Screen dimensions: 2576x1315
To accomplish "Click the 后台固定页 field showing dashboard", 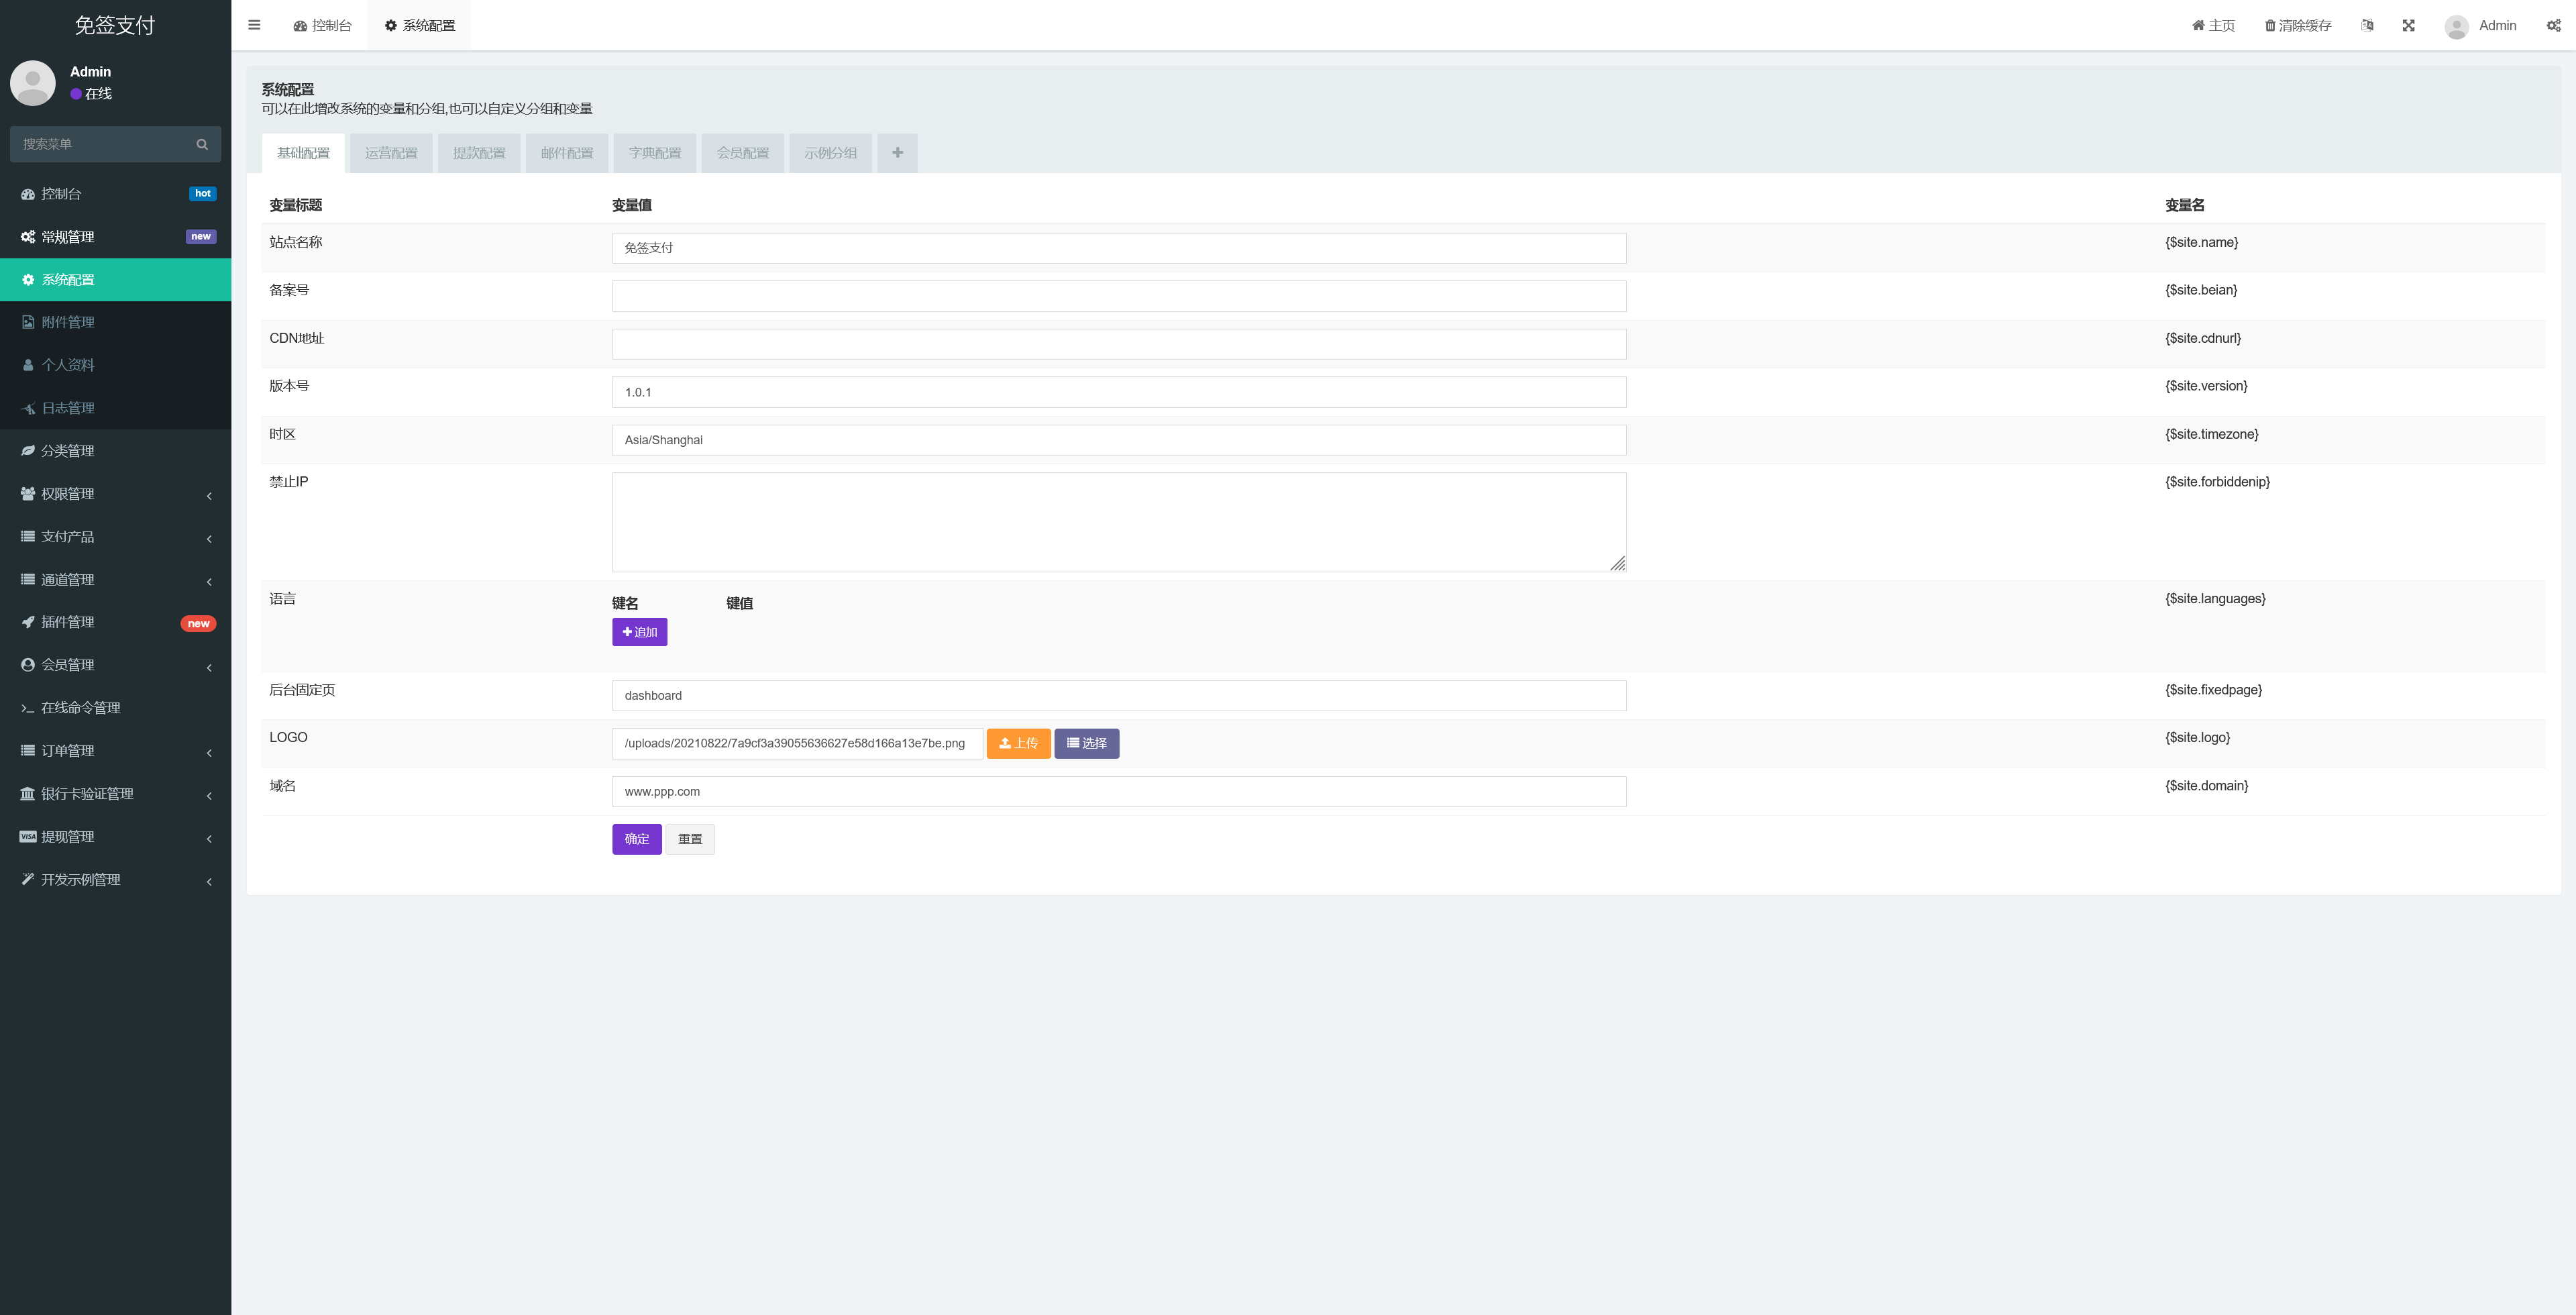I will coord(1119,696).
